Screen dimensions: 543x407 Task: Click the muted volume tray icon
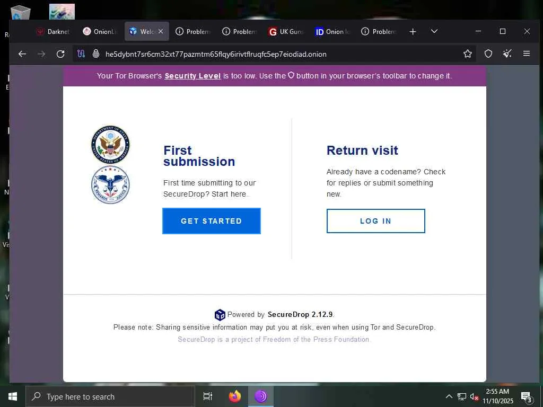tap(474, 396)
